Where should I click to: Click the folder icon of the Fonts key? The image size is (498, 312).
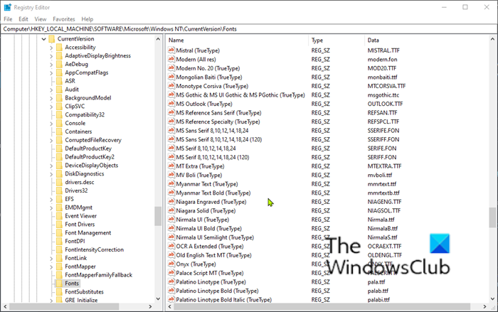point(59,283)
